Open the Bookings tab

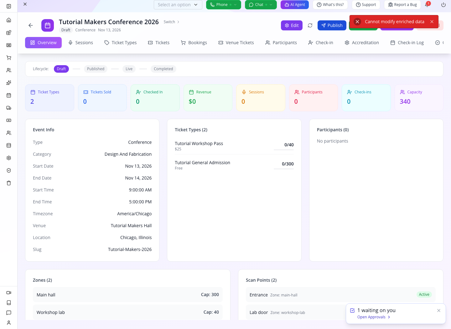194,43
